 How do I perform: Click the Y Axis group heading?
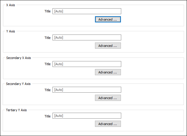[10, 31]
